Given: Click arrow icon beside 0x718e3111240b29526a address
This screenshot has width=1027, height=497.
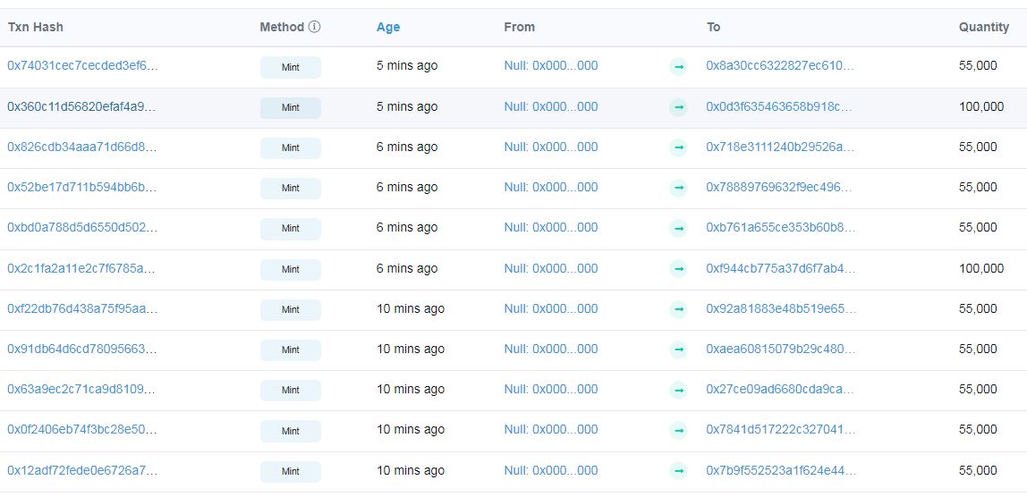Looking at the screenshot, I should 678,147.
